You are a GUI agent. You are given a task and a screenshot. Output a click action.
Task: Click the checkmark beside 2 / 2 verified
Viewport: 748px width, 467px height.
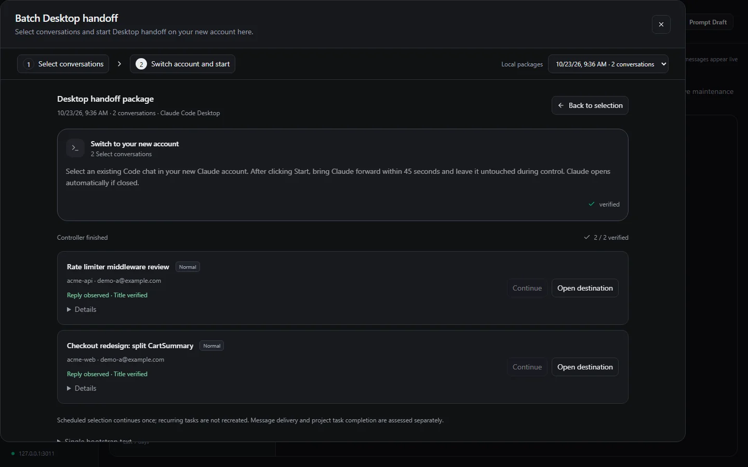tap(587, 237)
